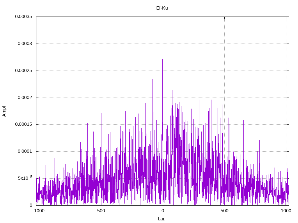This screenshot has width=298, height=223.
Task: Click the 500 x-axis tick label
Action: point(224,211)
